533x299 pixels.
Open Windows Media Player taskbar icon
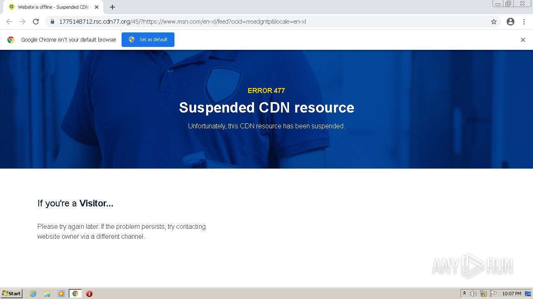[61, 294]
